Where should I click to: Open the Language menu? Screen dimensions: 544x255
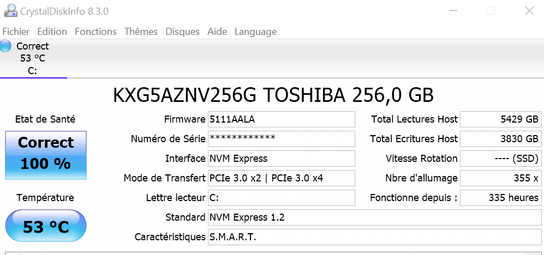tap(255, 32)
